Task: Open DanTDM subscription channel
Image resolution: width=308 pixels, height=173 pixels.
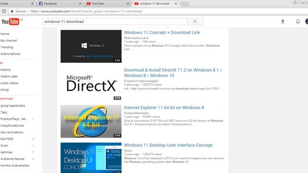Action: click(x=7, y=139)
